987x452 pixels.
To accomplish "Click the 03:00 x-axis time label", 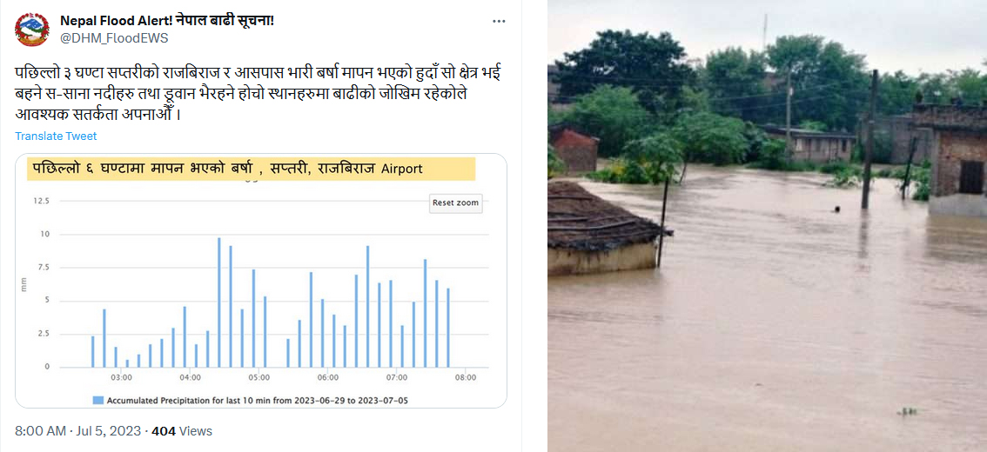I will (x=121, y=377).
